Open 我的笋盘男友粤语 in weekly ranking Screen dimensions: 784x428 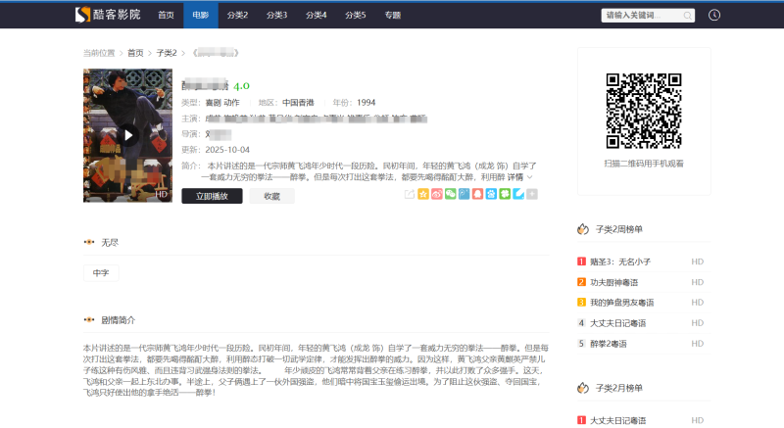[x=622, y=303]
